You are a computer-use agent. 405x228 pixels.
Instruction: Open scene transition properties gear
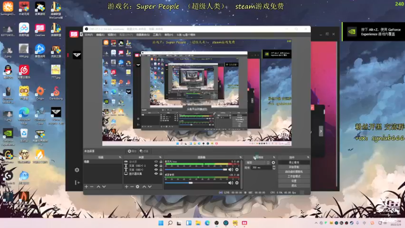click(x=273, y=163)
